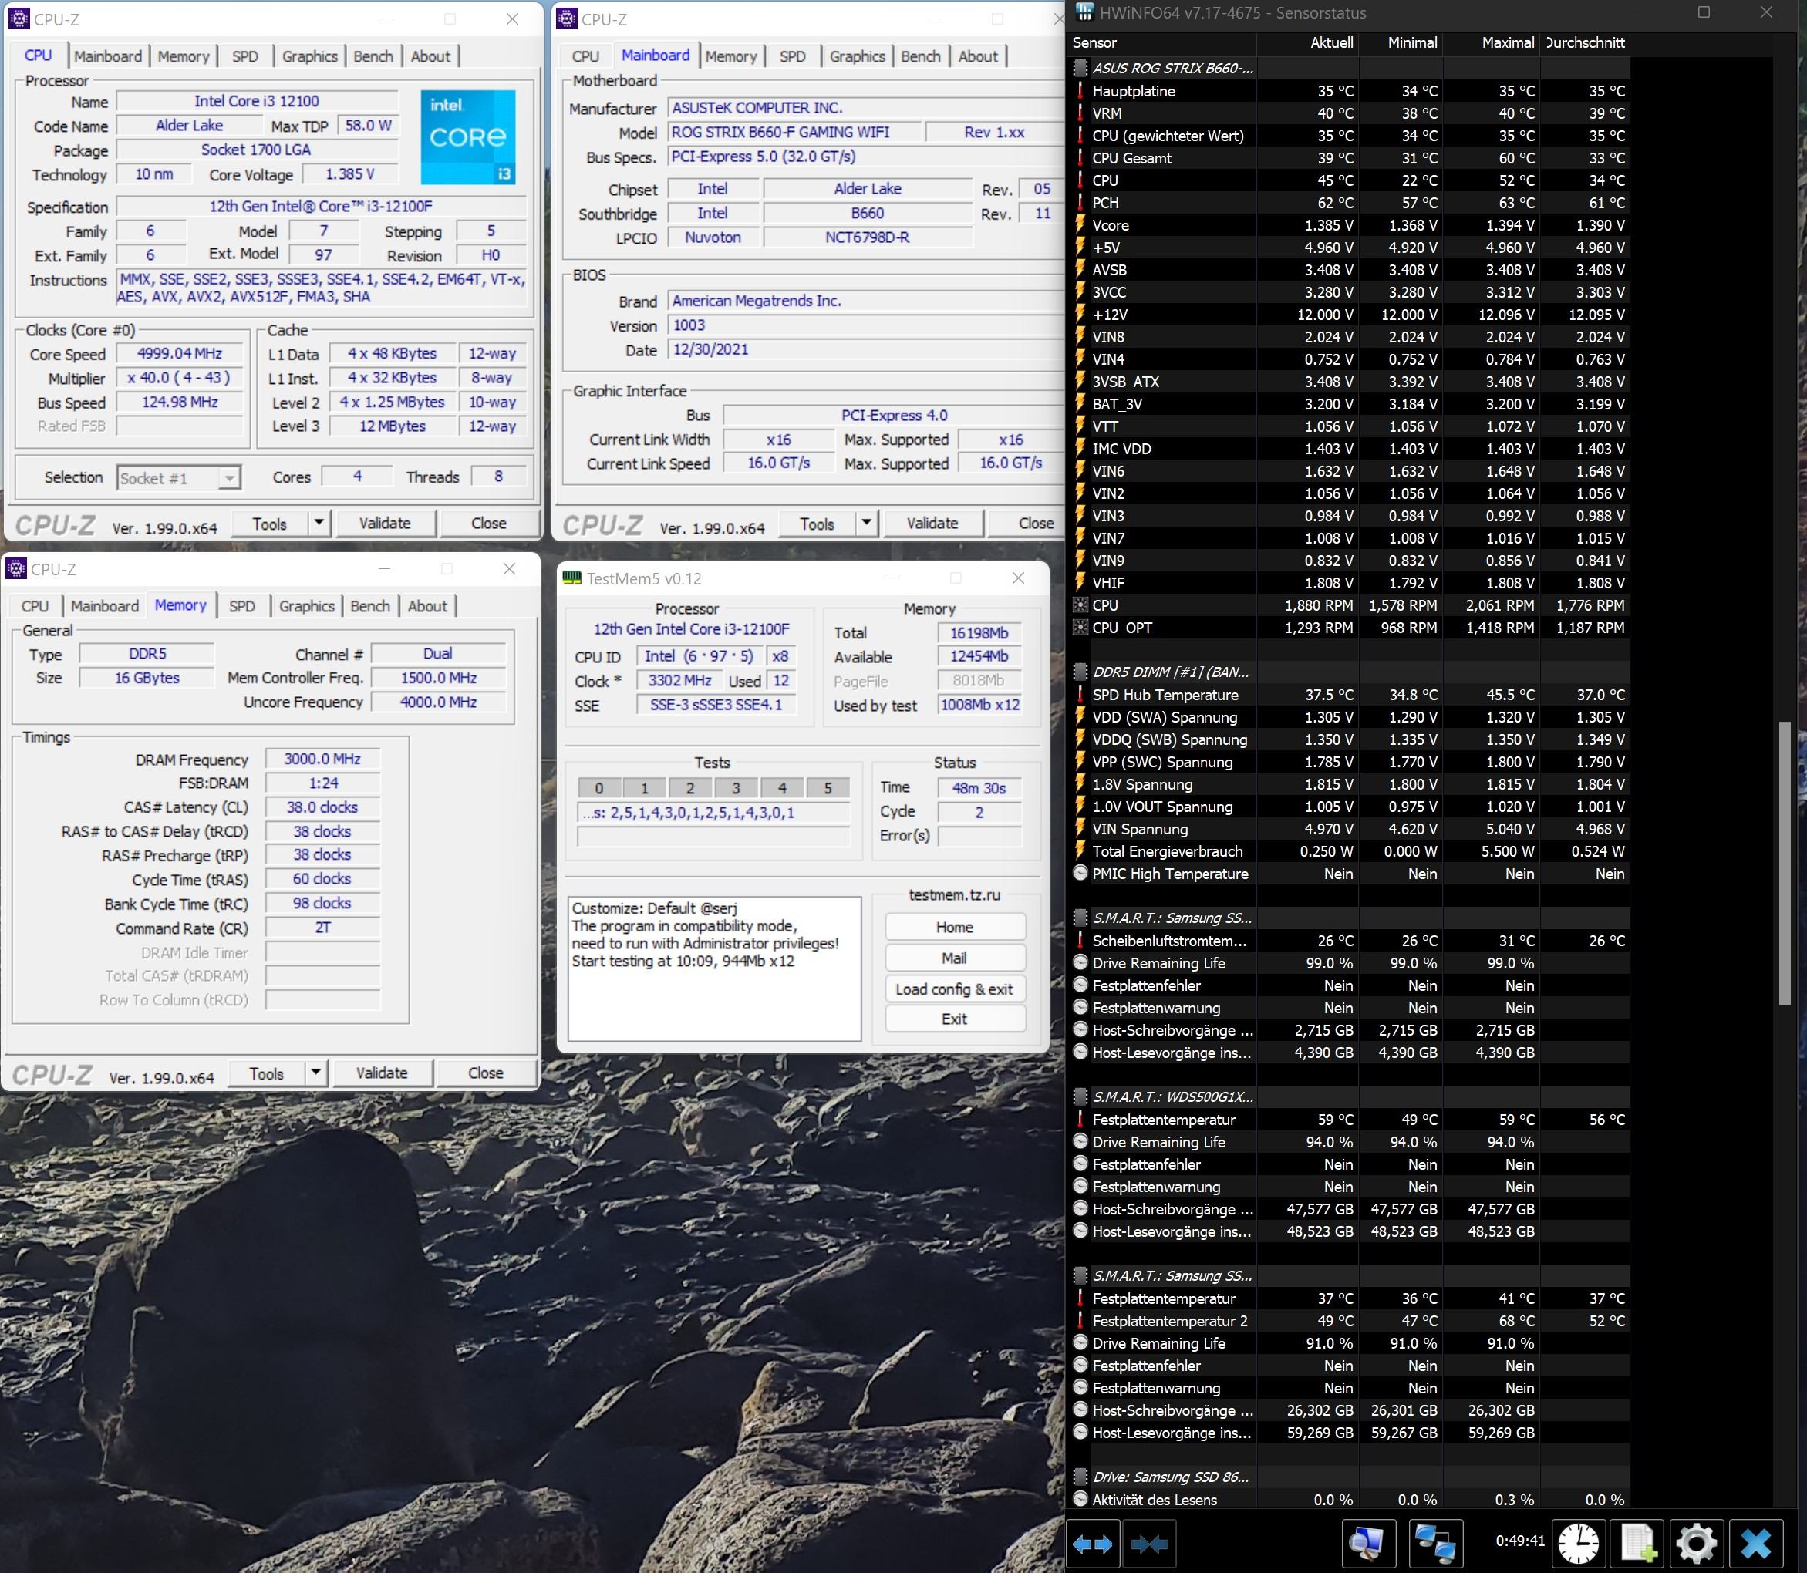
Task: Click the thermometer icon beside Festplattentemperatur 2
Action: [1080, 1320]
